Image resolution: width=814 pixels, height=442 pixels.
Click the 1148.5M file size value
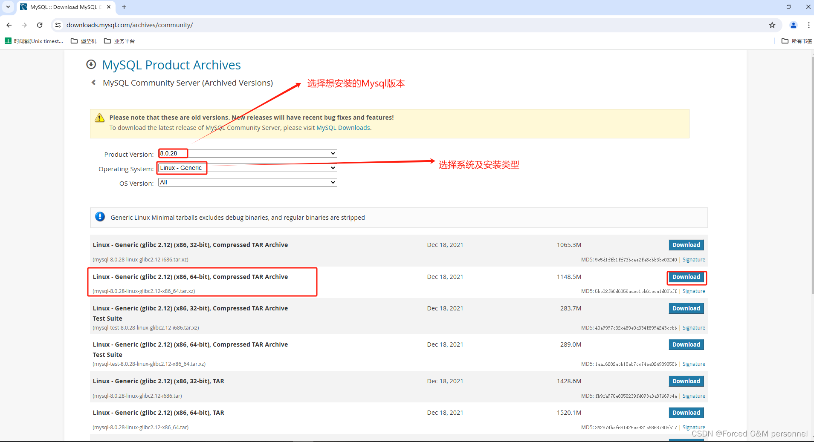point(569,277)
